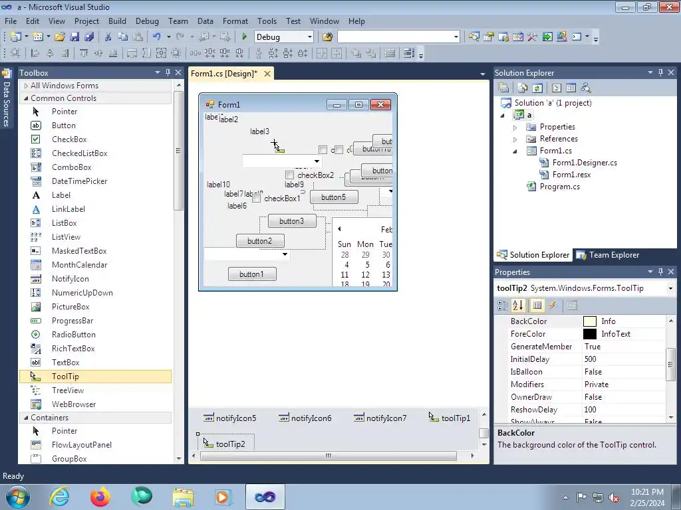Click the component tray horizontal scrollbar
Screen dimensions: 681x510
[x=329, y=456]
